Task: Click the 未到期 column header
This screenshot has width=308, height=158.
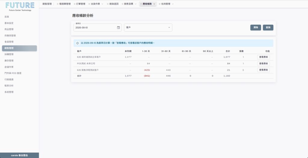Action: (128, 51)
